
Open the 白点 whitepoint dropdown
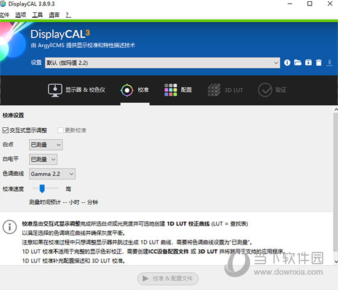coord(45,144)
